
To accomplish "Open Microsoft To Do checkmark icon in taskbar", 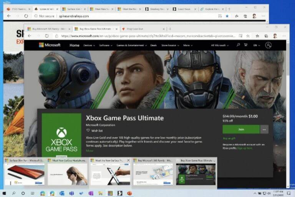I will [81, 193].
